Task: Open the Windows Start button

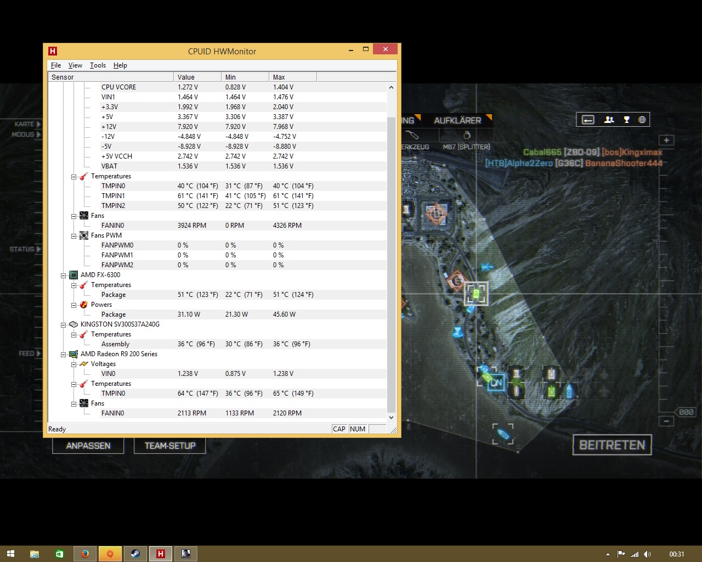Action: click(10, 554)
